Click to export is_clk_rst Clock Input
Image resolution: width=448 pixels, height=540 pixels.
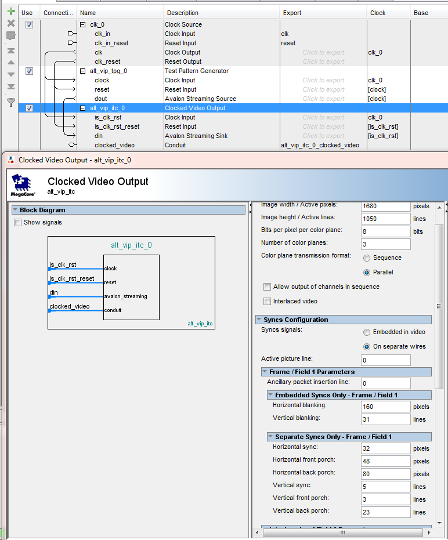(323, 117)
